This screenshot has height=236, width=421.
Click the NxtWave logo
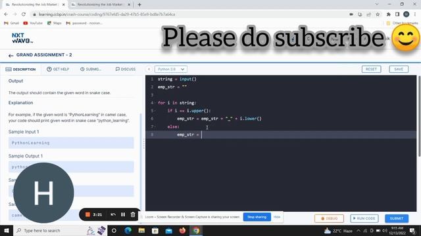tap(22, 38)
